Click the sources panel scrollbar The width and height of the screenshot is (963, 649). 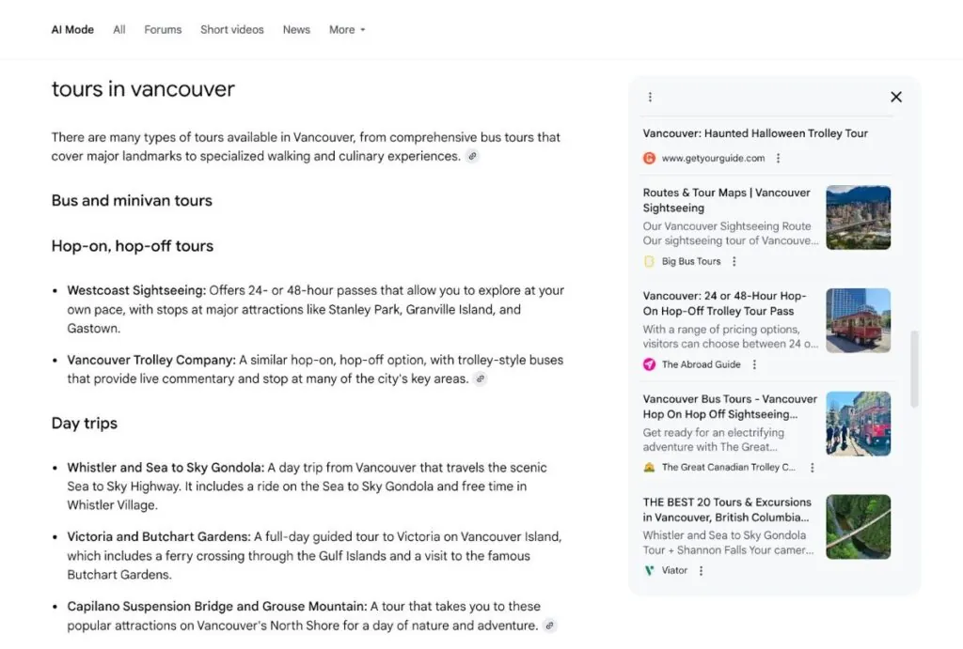click(x=914, y=369)
